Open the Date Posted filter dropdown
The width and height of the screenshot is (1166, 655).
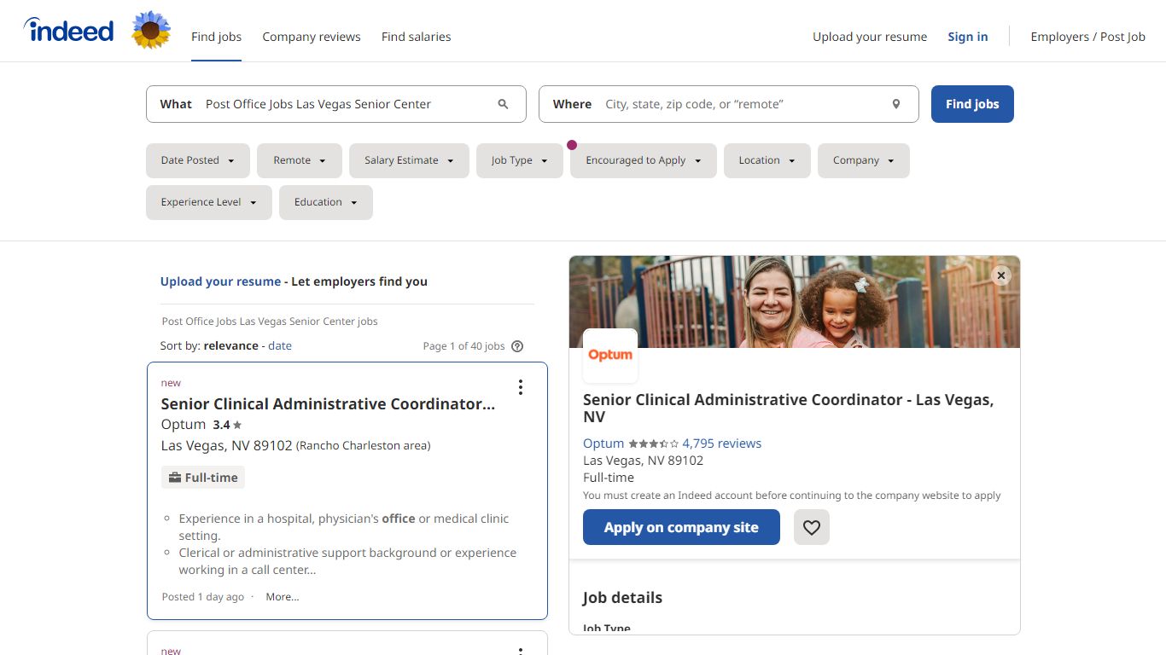coord(198,160)
